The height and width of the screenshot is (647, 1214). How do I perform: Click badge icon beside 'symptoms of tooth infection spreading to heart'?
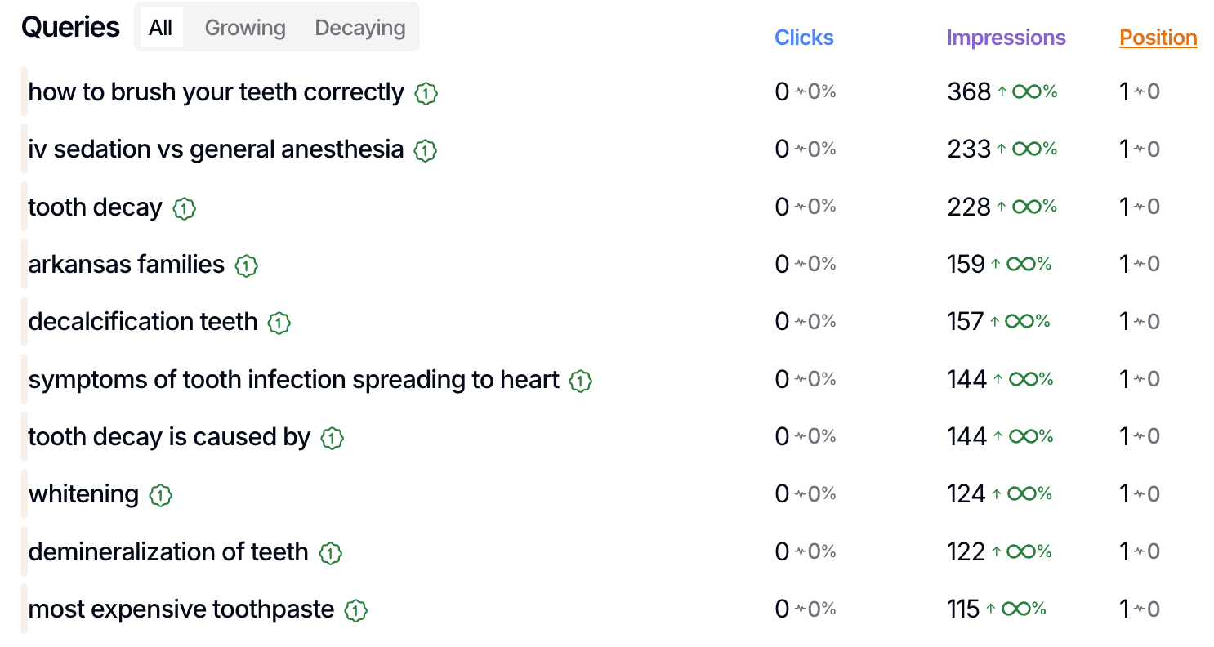click(x=580, y=381)
